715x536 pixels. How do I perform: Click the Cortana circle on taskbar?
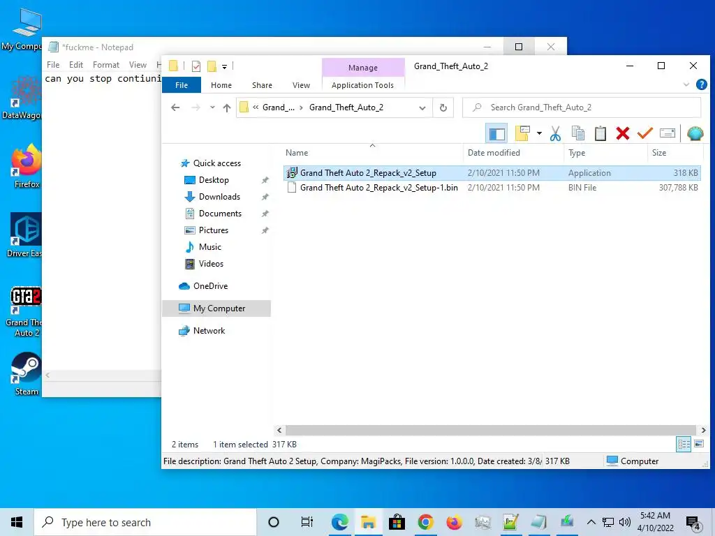[x=274, y=522]
